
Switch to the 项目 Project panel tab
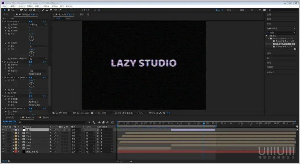[x=6, y=14]
